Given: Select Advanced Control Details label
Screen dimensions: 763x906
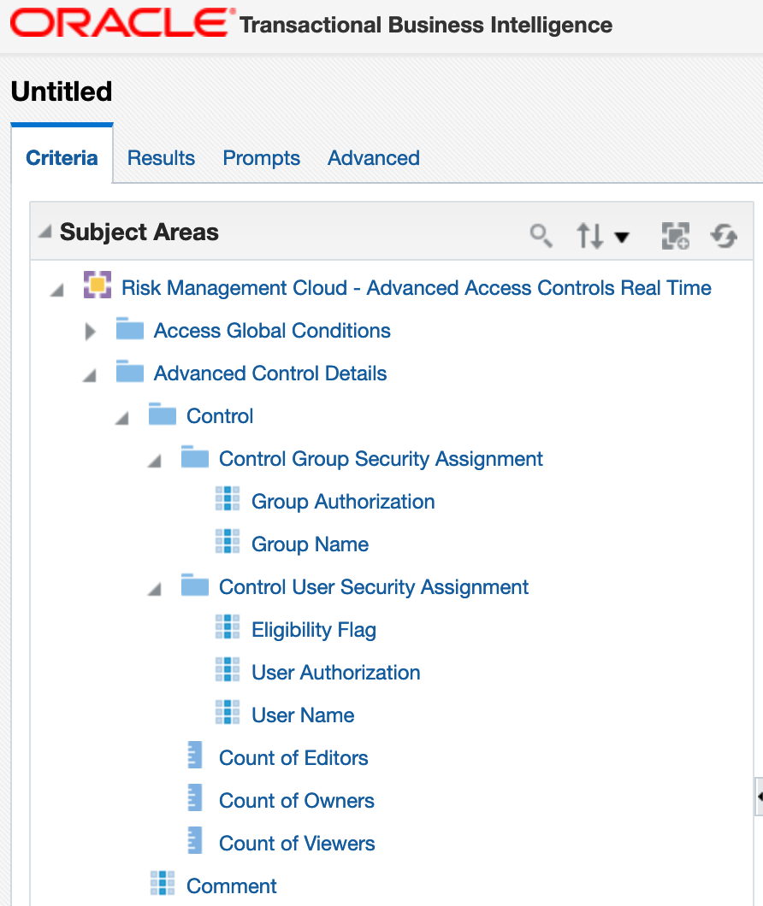Looking at the screenshot, I should pos(270,374).
